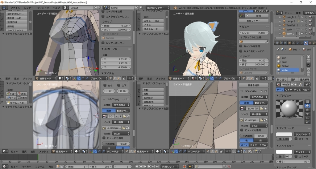Collapse the プレビュー panel
The height and width of the screenshot is (169, 316).
277,95
